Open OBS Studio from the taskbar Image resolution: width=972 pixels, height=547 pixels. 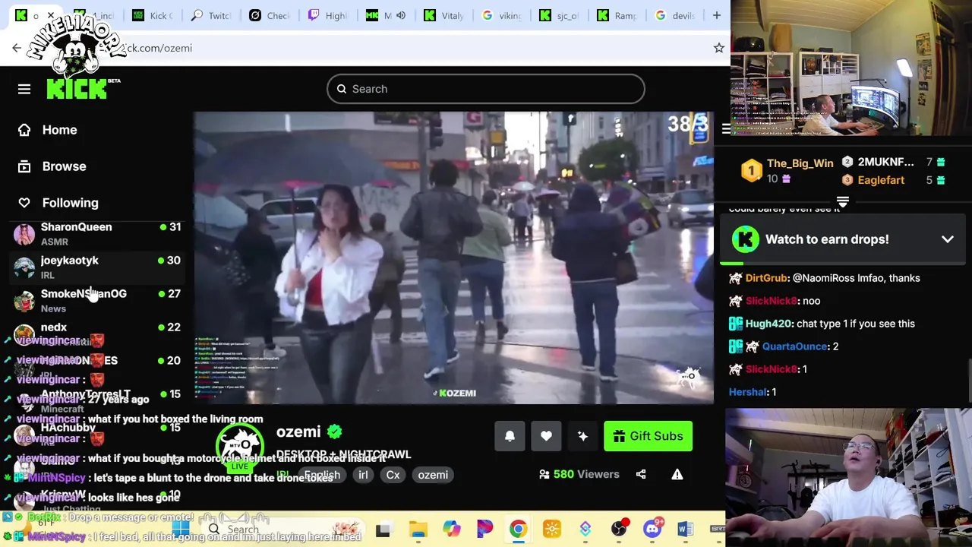[619, 530]
